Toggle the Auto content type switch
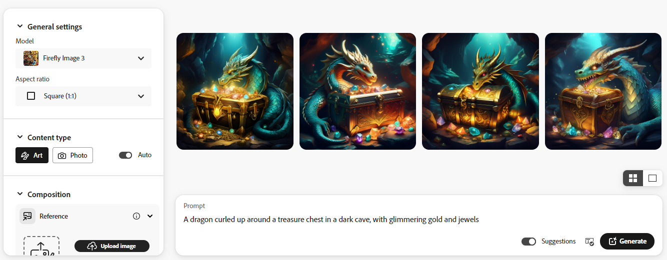The height and width of the screenshot is (260, 667). [125, 155]
